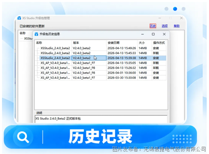Click the magnifier icon in 历史记录 banner
The height and width of the screenshot is (154, 209).
tap(23, 137)
